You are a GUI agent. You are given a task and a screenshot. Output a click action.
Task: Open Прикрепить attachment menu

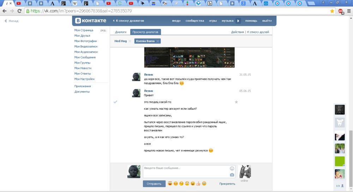click(227, 184)
